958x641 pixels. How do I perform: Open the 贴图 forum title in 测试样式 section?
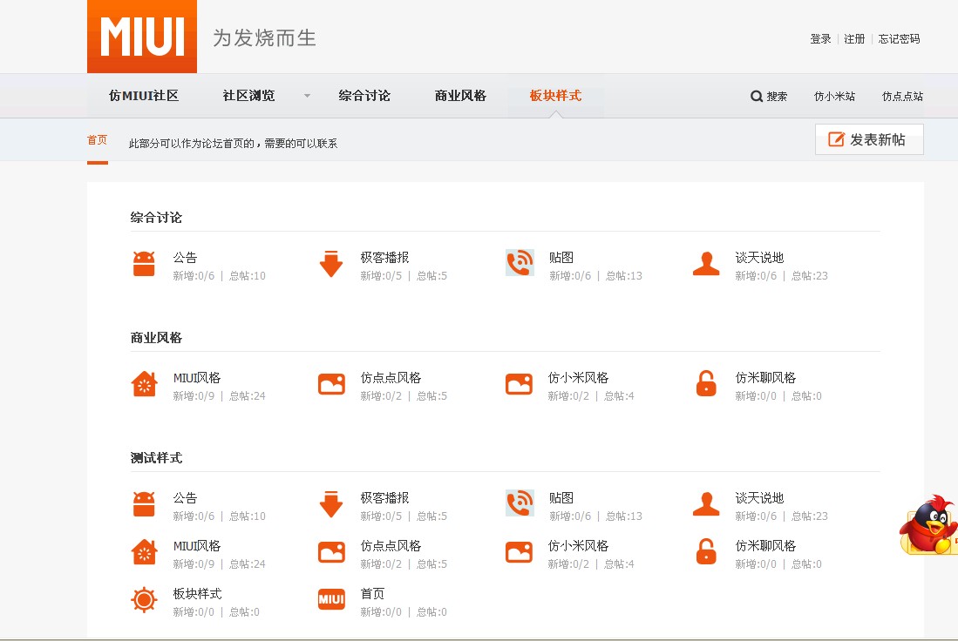point(561,498)
